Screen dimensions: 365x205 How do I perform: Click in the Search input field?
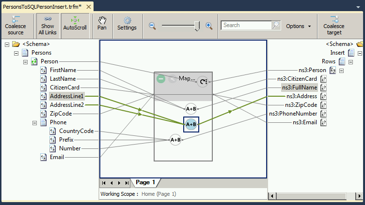coord(246,25)
